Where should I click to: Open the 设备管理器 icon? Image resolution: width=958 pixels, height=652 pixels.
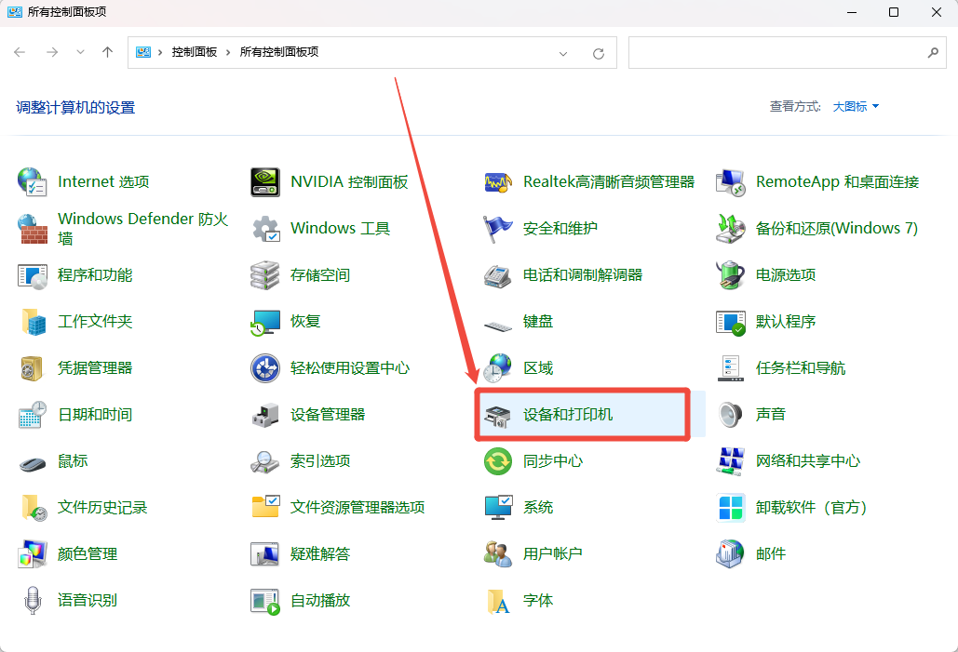(x=265, y=415)
